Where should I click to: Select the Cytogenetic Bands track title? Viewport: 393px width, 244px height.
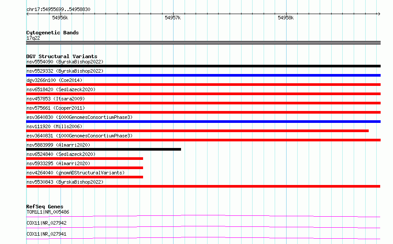[x=53, y=33]
